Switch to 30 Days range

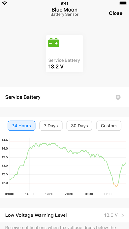pyautogui.click(x=79, y=126)
